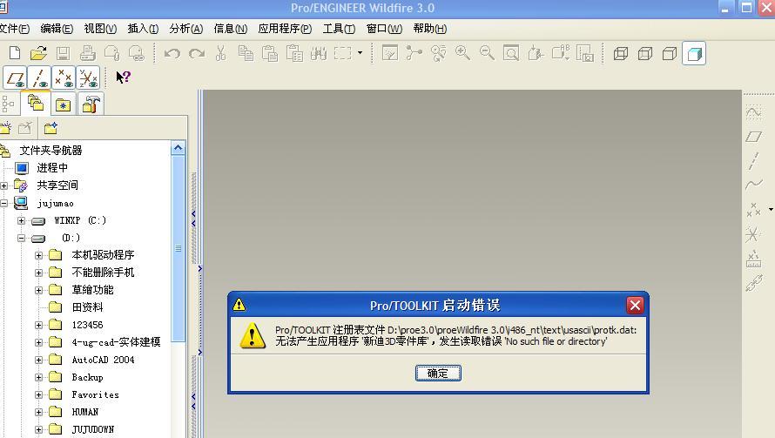Screen dimensions: 775x438
Task: Select No Hidden display mode
Action: click(670, 53)
